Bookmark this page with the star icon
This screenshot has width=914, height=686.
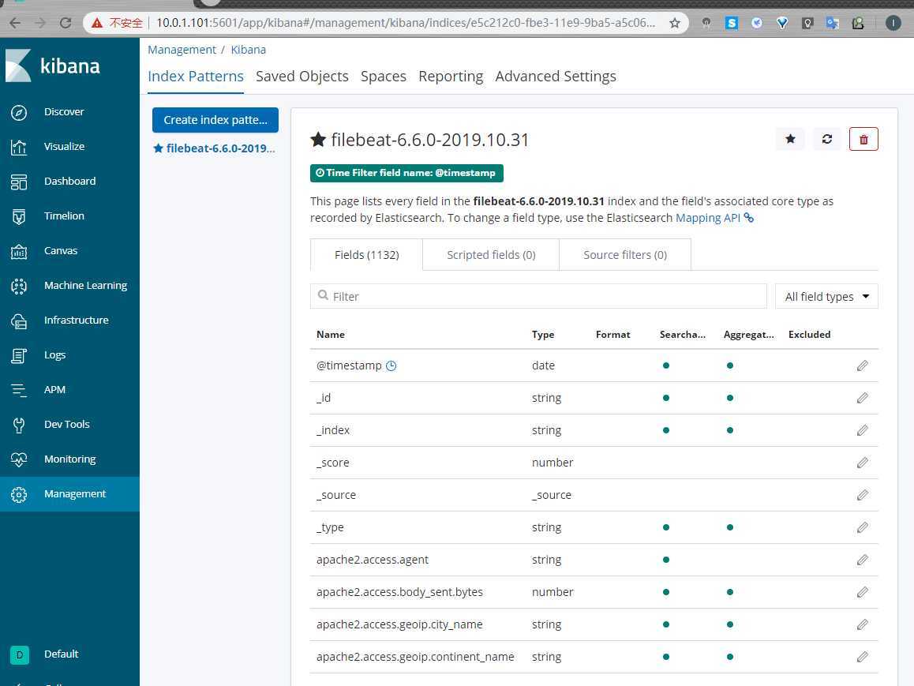point(674,23)
